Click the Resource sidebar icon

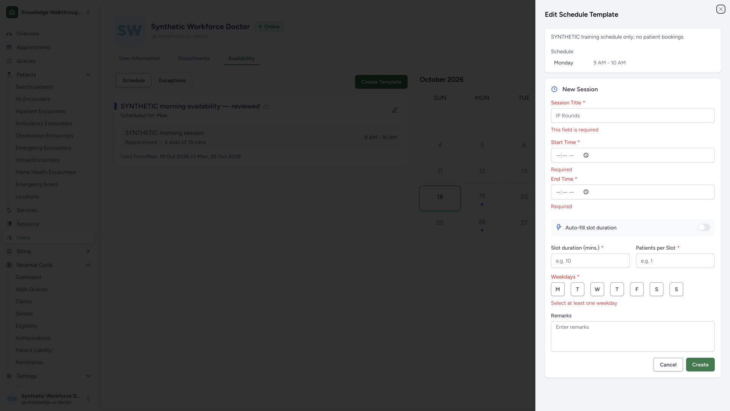[x=9, y=224]
